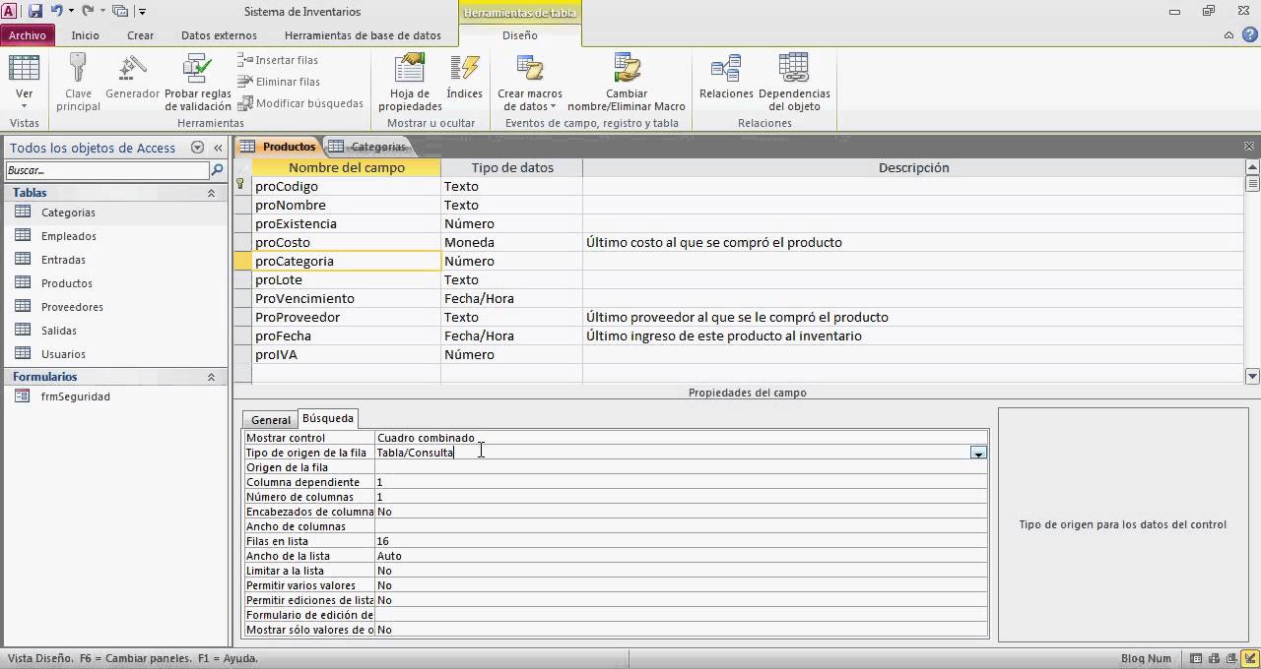Open the Relaciones window

coord(726,79)
